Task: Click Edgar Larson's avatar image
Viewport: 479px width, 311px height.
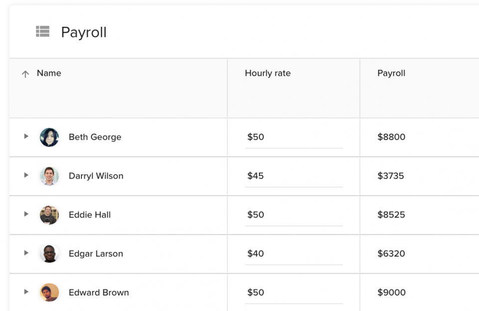Action: (49, 254)
